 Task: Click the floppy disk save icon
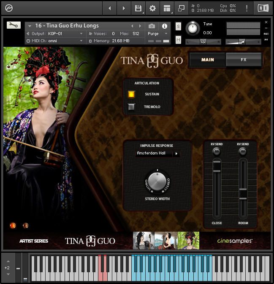tap(138, 8)
